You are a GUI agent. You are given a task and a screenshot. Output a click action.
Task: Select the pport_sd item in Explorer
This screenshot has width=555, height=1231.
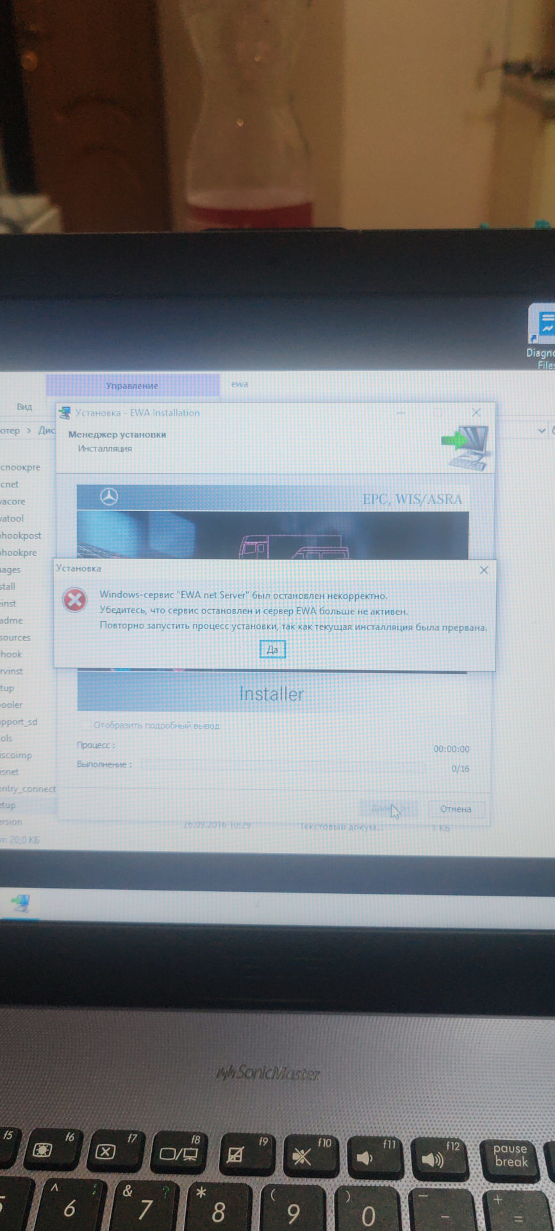[x=19, y=721]
